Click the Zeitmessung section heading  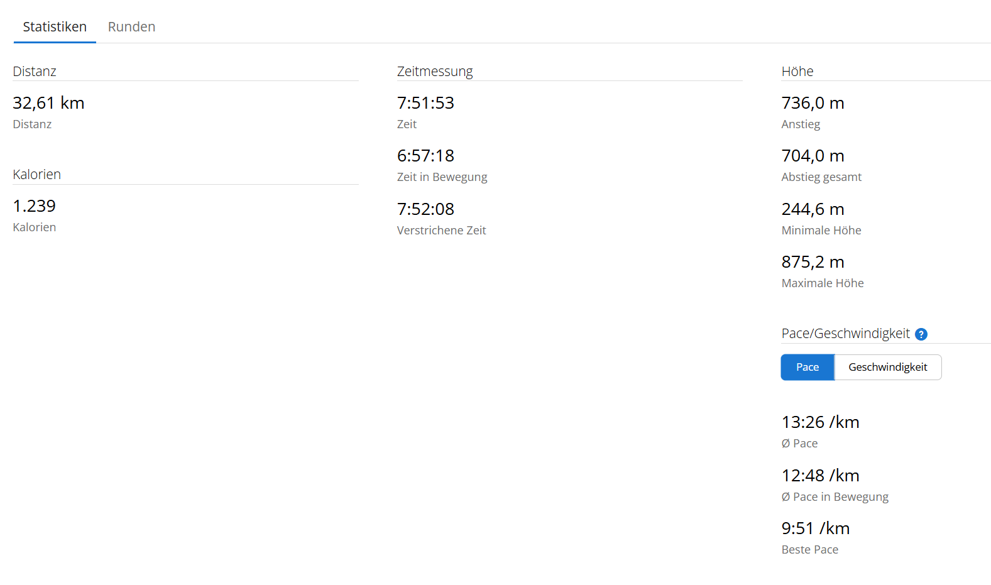(435, 72)
